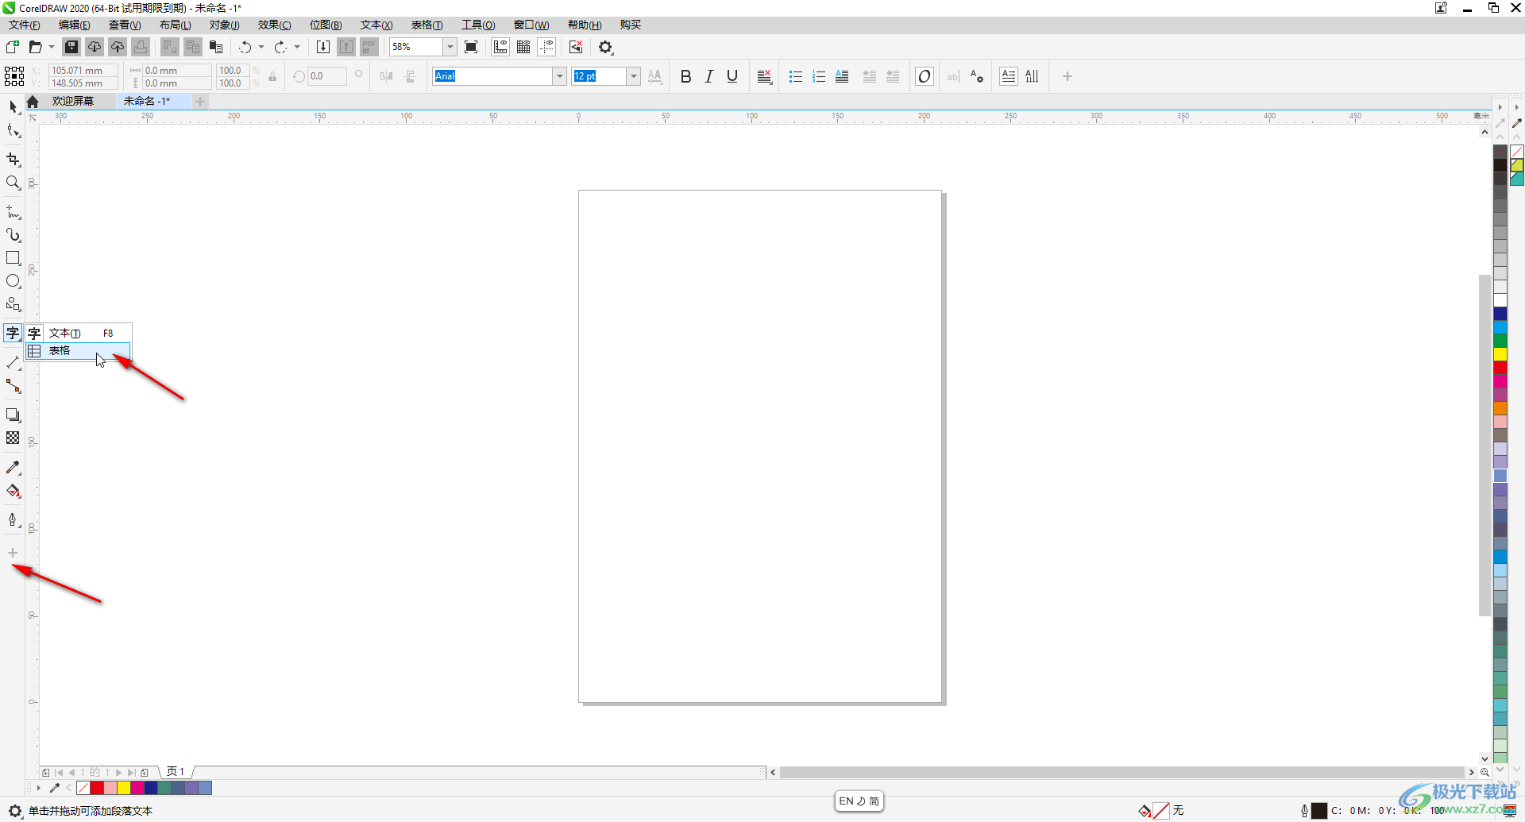This screenshot has width=1525, height=822.
Task: Select the Artistic Media tool
Action: [x=13, y=235]
